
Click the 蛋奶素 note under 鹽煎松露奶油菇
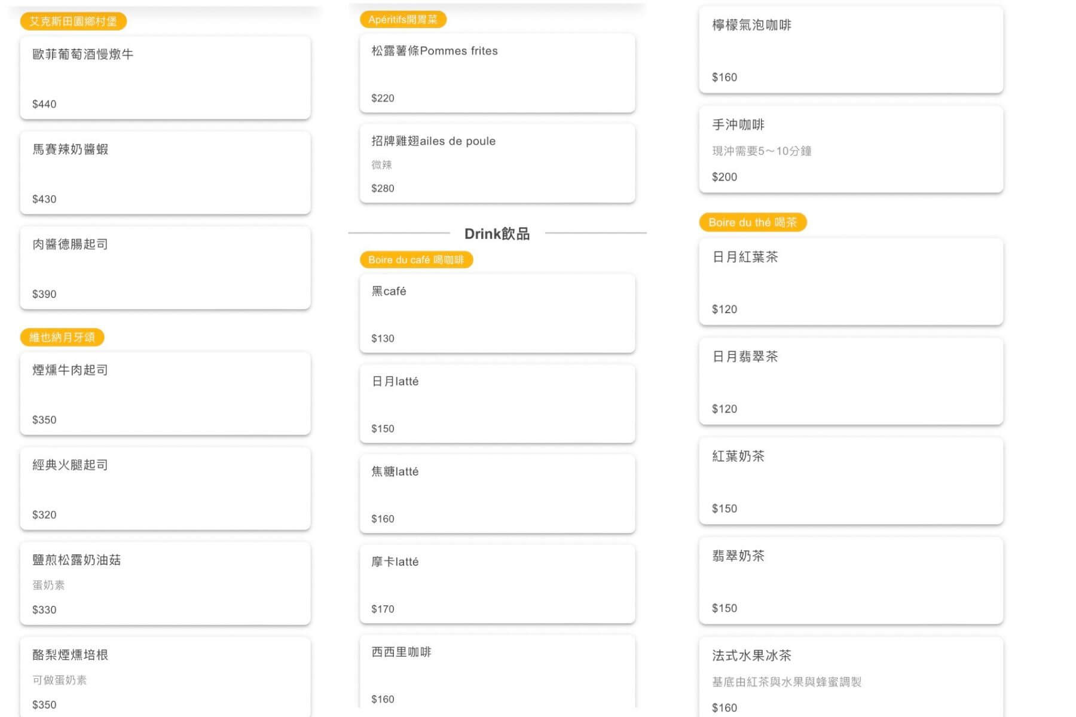click(48, 585)
